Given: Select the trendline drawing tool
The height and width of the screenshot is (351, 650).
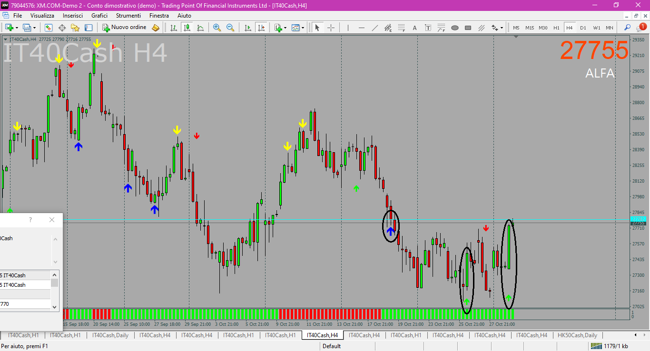Looking at the screenshot, I should [x=374, y=28].
